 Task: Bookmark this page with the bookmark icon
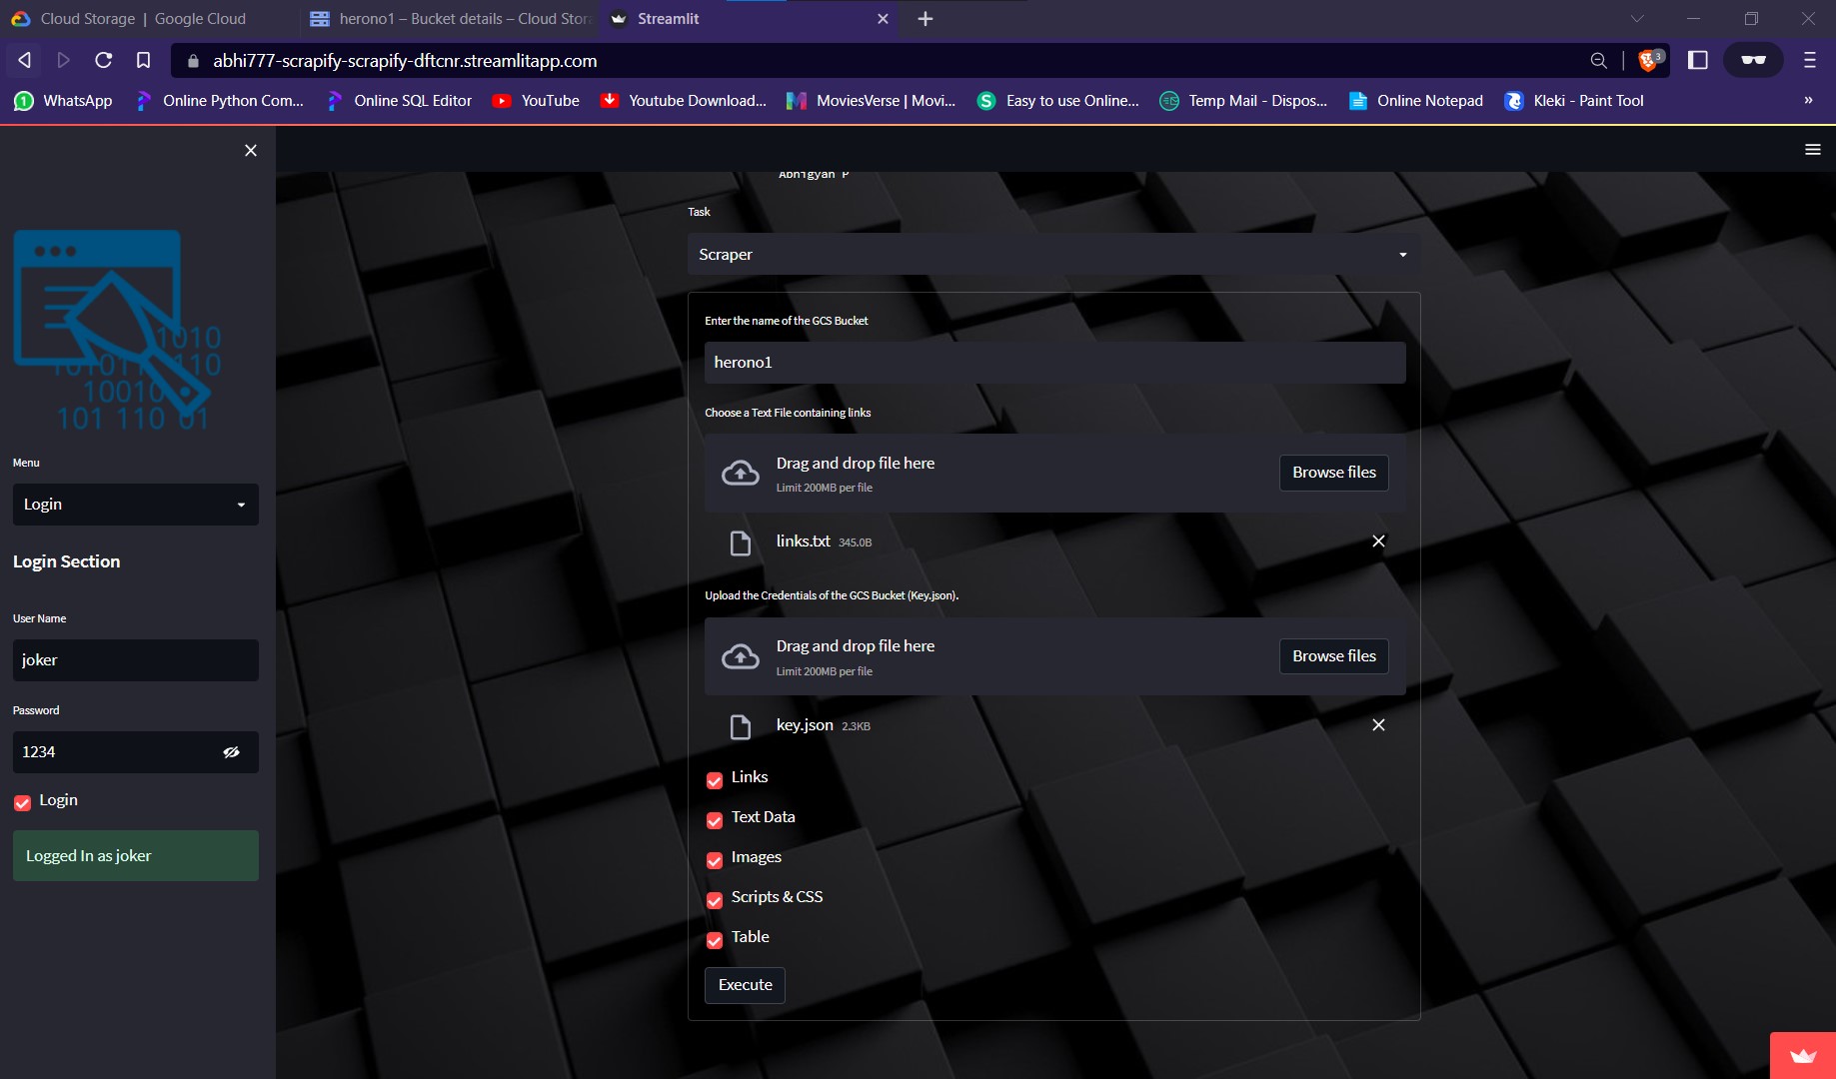[x=143, y=61]
